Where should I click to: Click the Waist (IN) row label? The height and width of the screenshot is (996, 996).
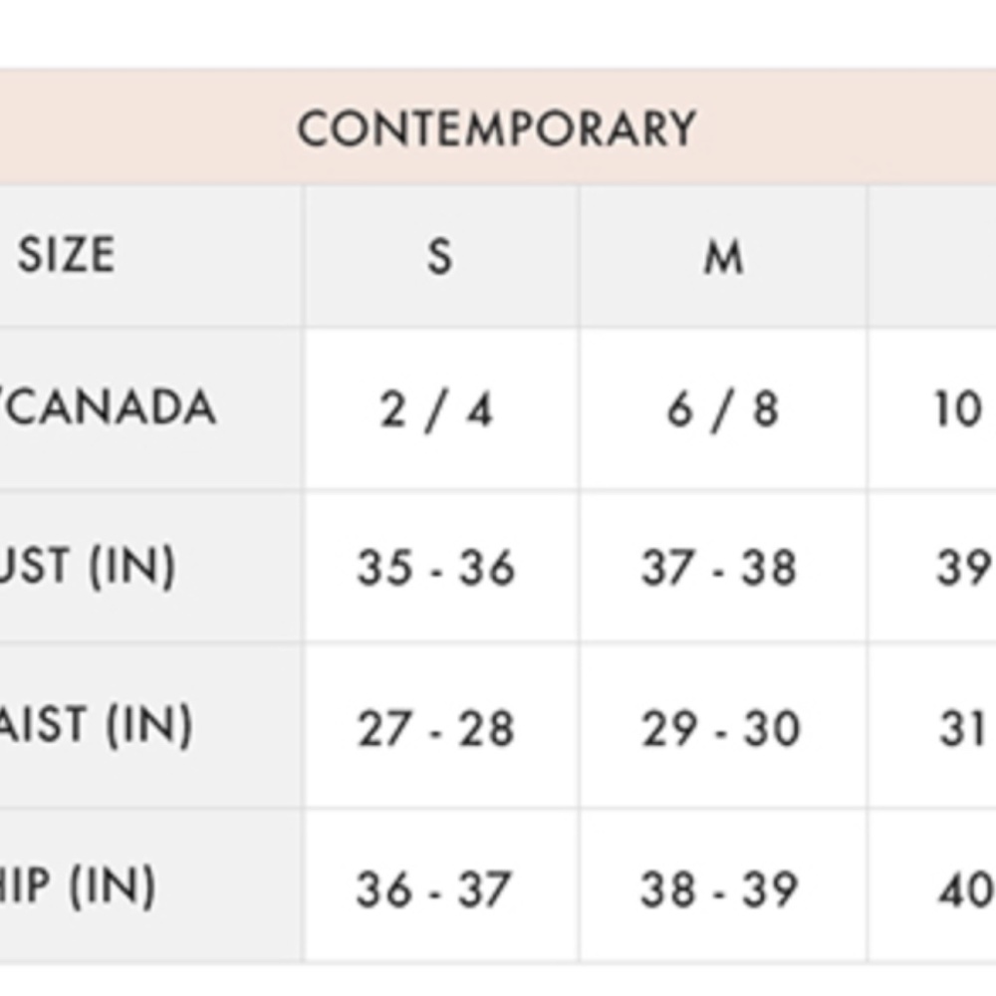151,726
